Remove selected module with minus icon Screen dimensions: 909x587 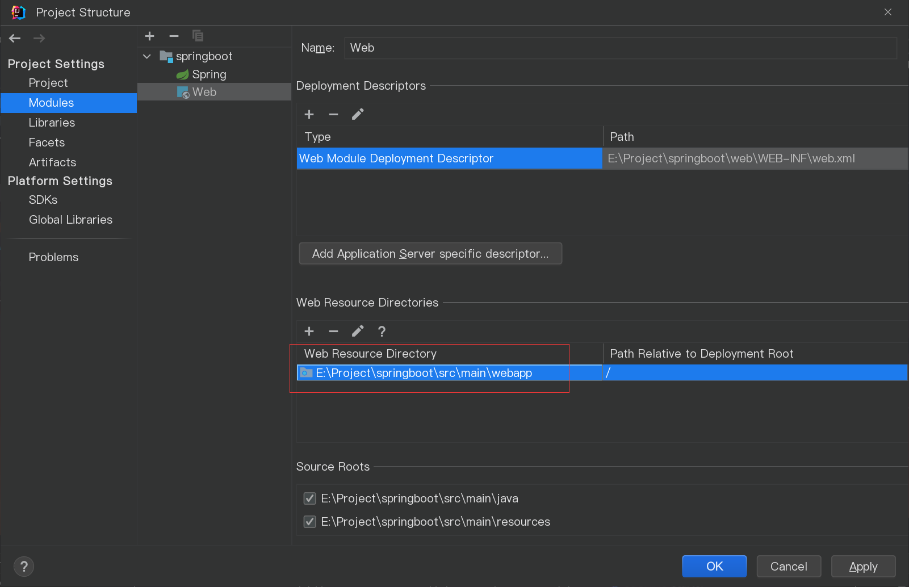coord(174,36)
